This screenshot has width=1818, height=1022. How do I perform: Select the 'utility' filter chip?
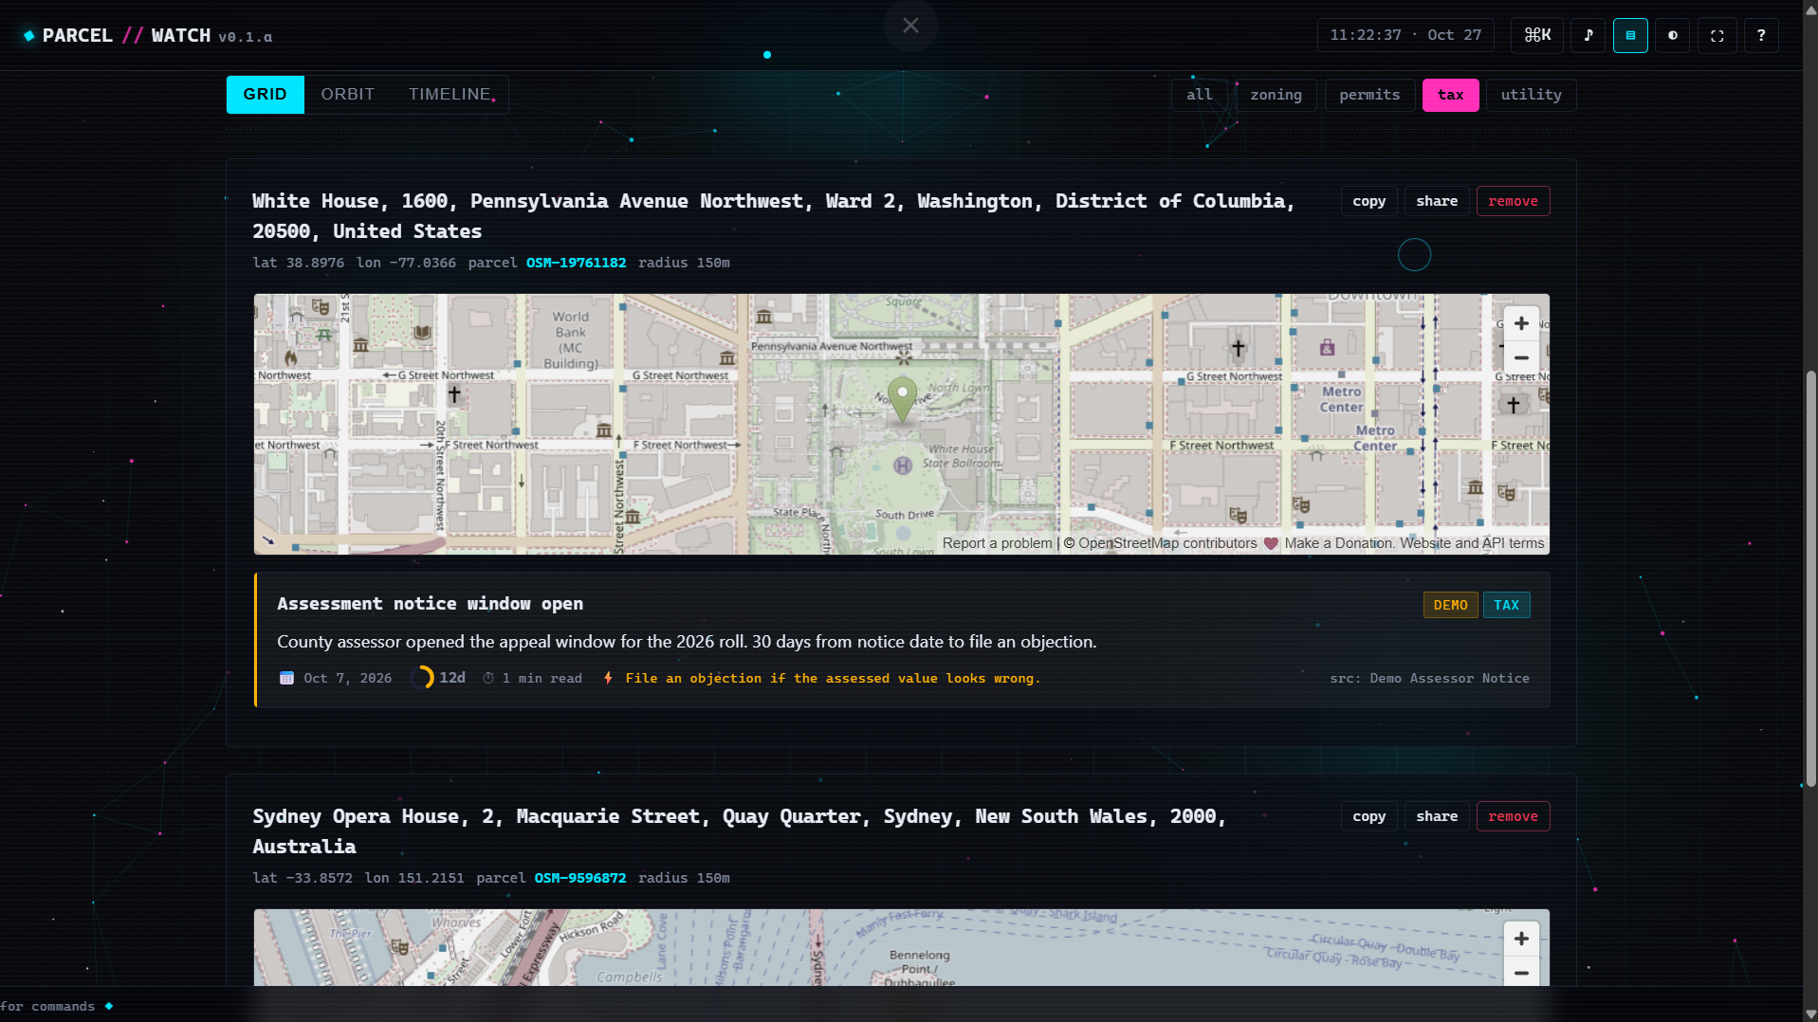(x=1531, y=95)
